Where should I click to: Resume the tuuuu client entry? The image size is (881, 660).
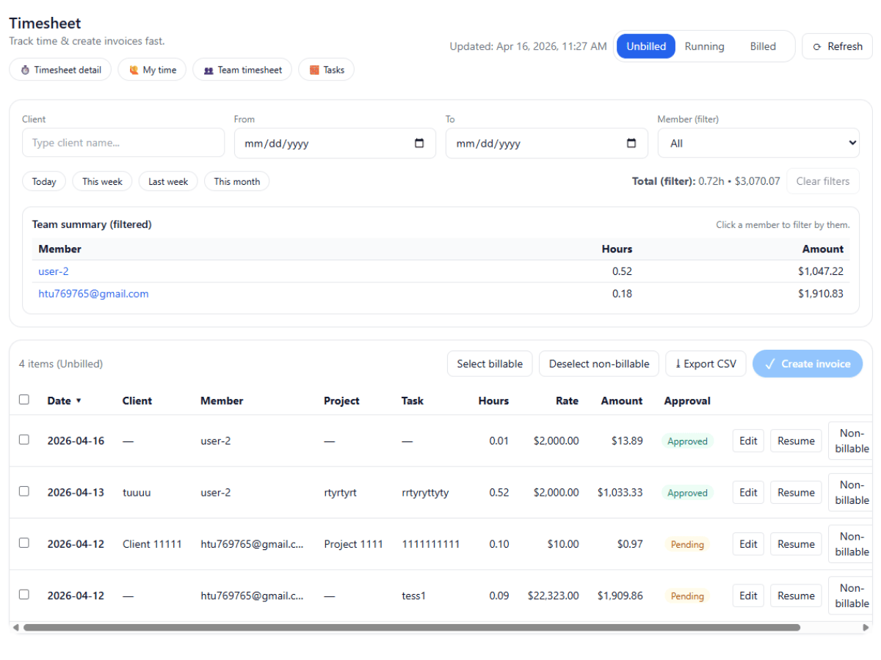(796, 493)
